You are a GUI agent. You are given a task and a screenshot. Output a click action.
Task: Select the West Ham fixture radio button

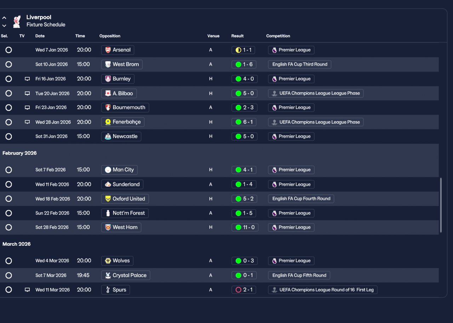pyautogui.click(x=9, y=227)
